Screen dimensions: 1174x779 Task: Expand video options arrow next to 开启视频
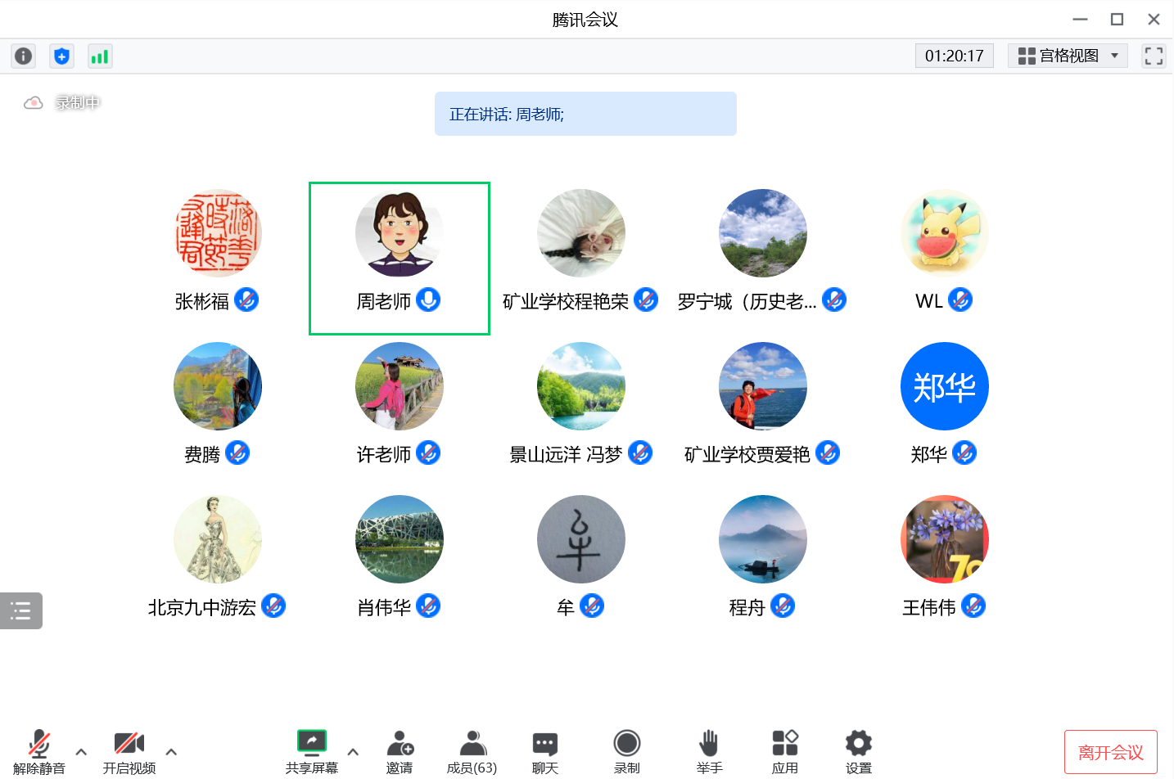pos(171,751)
